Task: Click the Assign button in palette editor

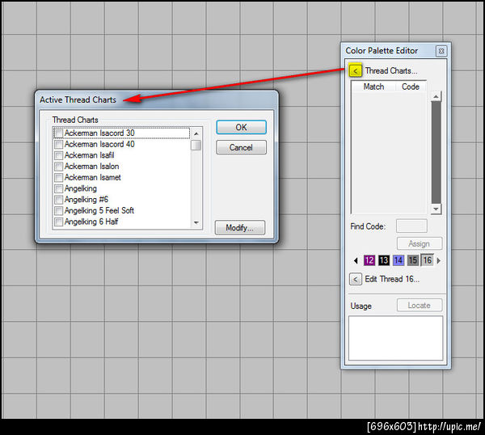Action: 420,244
